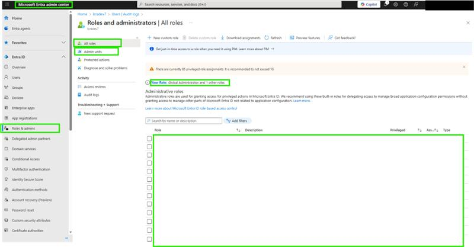This screenshot has height=247, width=474.
Task: Open Password reset in the sidebar
Action: pyautogui.click(x=23, y=210)
